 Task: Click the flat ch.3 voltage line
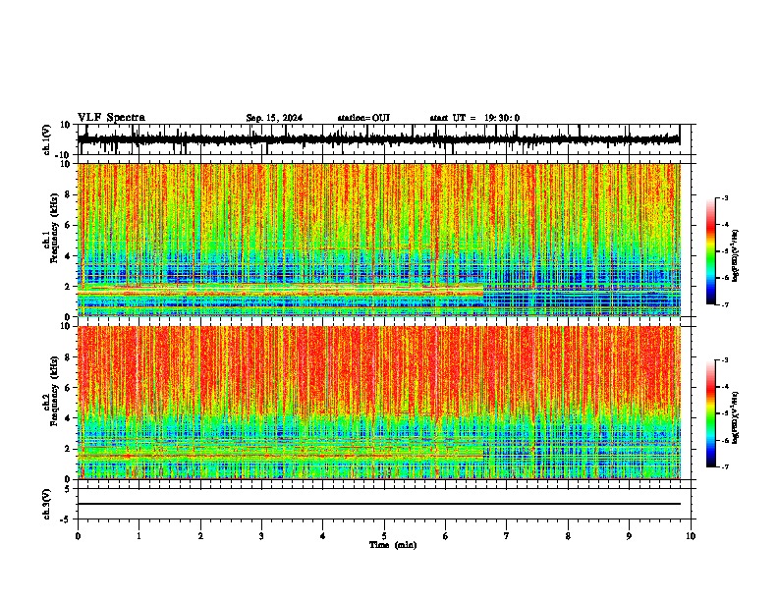click(378, 504)
